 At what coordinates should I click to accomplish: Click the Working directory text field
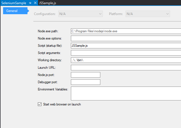[x=126, y=60]
